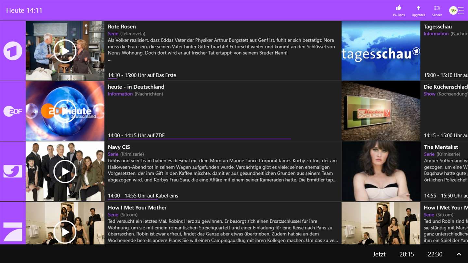Click 14:00 - 14:55 Uhr auf Kabel eins
This screenshot has width=468, height=263.
tap(143, 196)
